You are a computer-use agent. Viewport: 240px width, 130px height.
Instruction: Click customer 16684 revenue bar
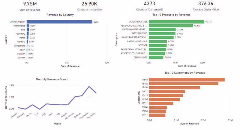coord(158,107)
